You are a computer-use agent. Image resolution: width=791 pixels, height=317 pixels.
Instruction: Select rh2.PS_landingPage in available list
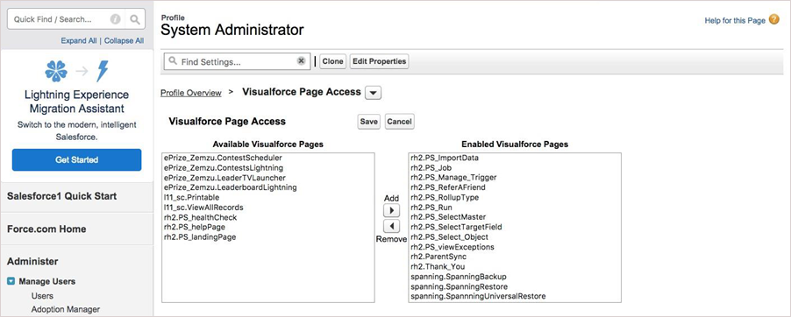pos(267,236)
